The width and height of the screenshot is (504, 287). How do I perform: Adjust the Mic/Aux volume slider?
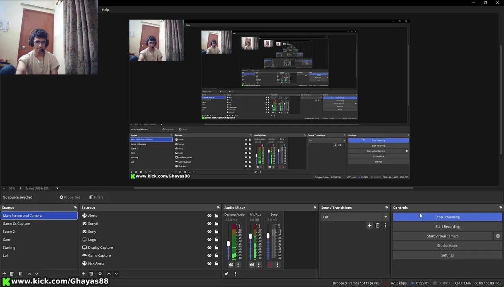pos(250,236)
